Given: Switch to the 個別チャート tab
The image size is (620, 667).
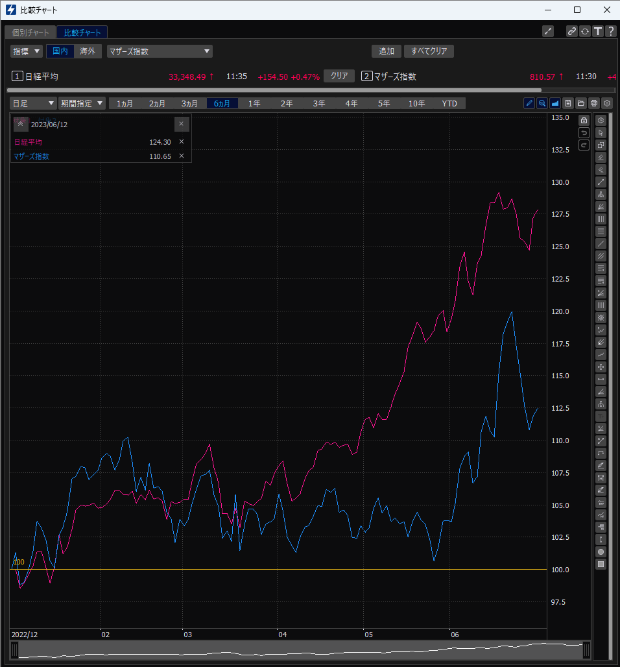Looking at the screenshot, I should tap(30, 32).
